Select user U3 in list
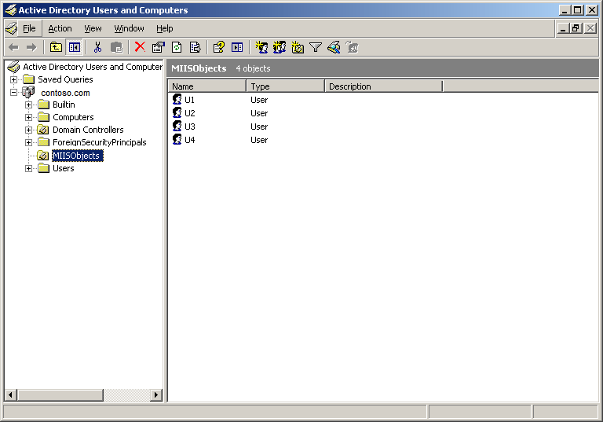The width and height of the screenshot is (603, 422). click(x=189, y=127)
